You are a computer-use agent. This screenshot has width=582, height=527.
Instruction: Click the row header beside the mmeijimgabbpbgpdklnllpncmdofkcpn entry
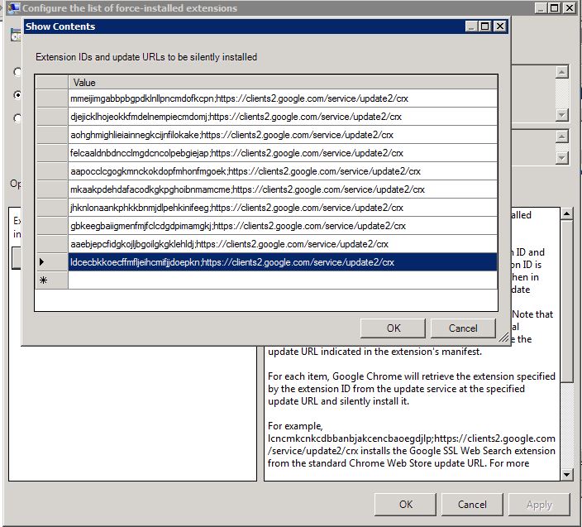51,98
